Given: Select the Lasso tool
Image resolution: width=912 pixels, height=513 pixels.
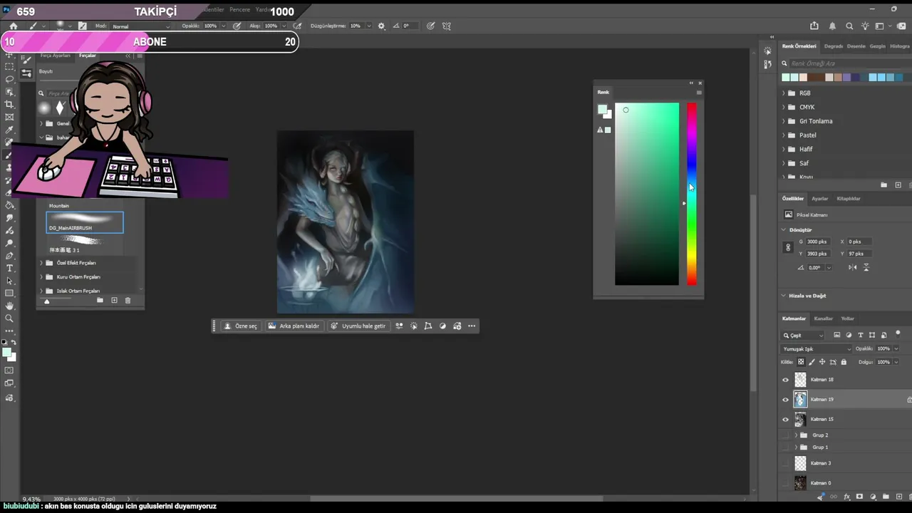Looking at the screenshot, I should tap(9, 79).
